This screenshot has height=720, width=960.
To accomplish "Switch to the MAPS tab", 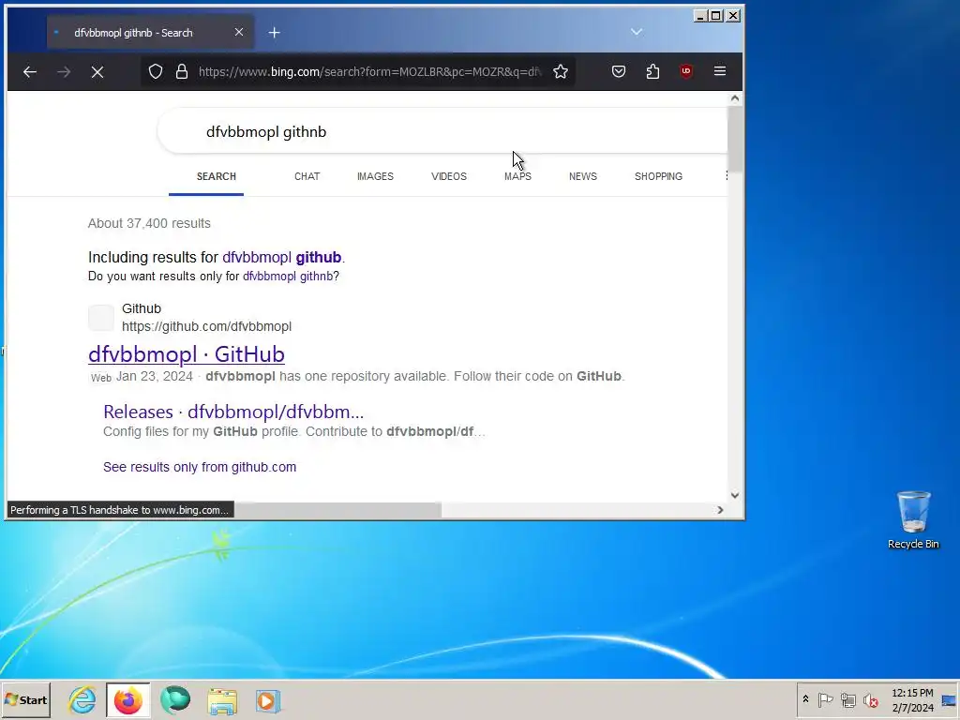I will [517, 176].
